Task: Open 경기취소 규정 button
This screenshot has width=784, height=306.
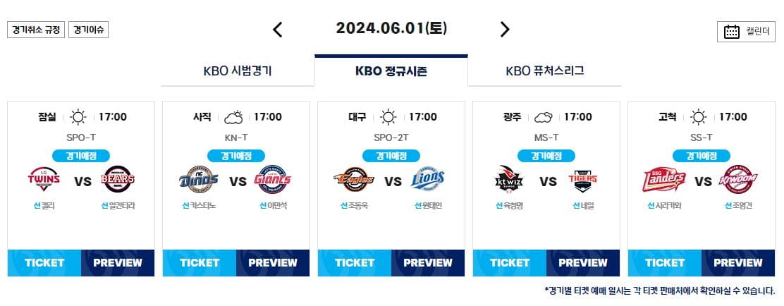Action: pyautogui.click(x=36, y=30)
